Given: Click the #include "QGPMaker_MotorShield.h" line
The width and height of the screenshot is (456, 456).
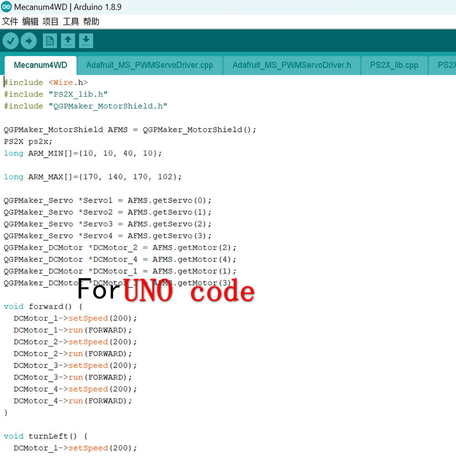Looking at the screenshot, I should [x=86, y=106].
